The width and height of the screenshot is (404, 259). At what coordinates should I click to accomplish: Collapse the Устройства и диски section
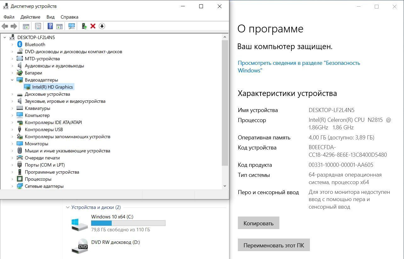coord(68,207)
